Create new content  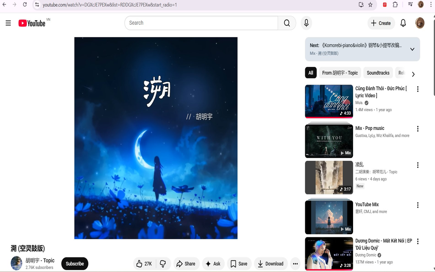tap(381, 23)
